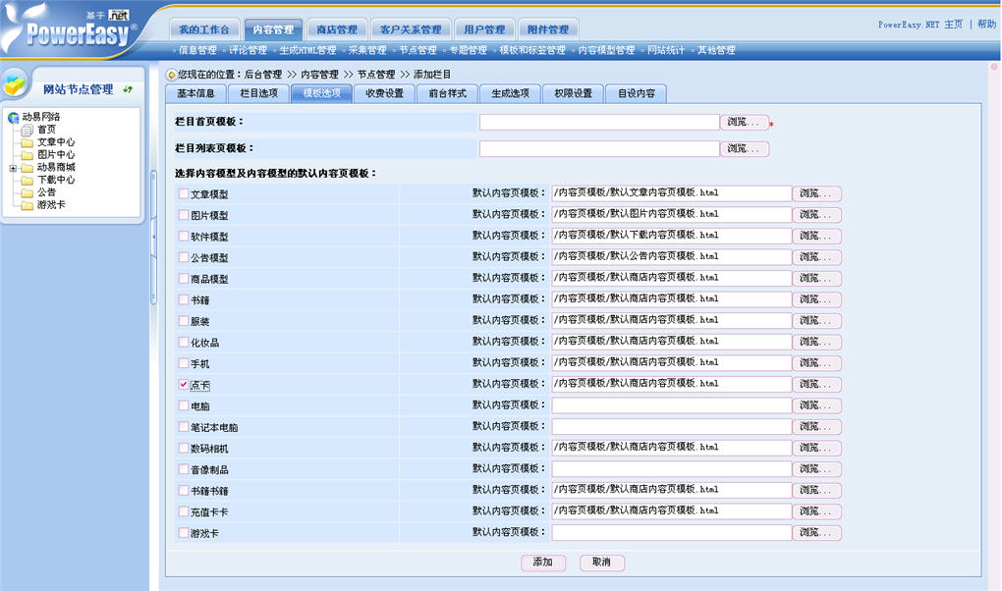This screenshot has width=1002, height=591.
Task: Expand the 动易商城 tree node
Action: click(13, 168)
